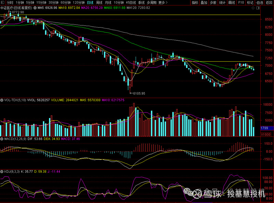Screen dimensions: 274x203
Task: Click the 1799 volume axis highlight box
Action: (267, 128)
